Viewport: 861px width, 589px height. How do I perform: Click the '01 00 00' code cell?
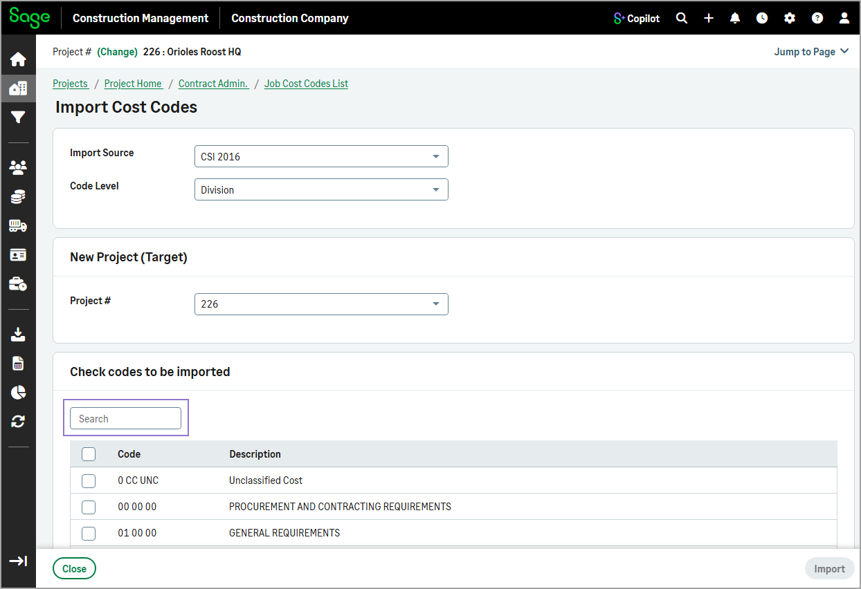coord(137,533)
